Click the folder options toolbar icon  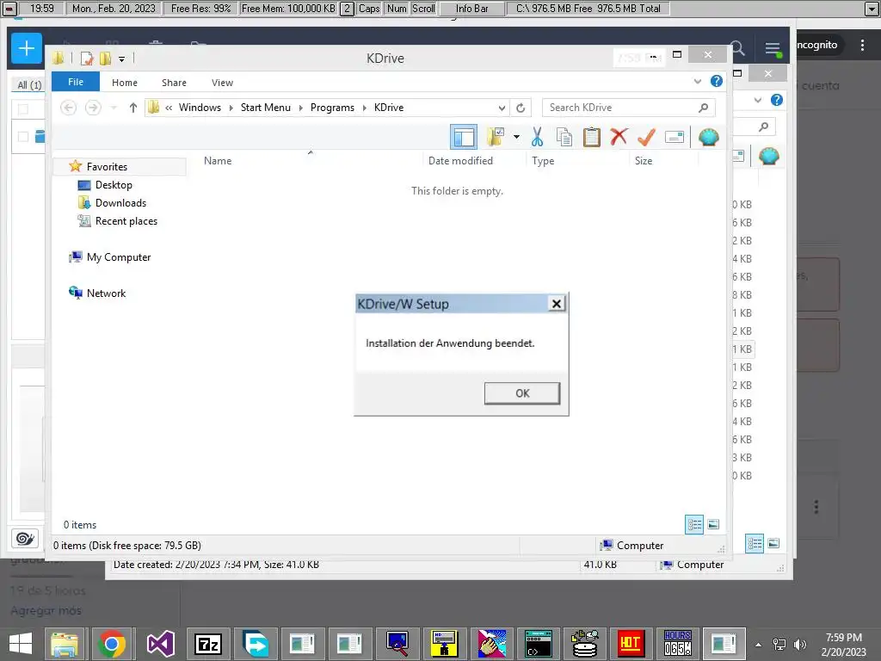[496, 137]
